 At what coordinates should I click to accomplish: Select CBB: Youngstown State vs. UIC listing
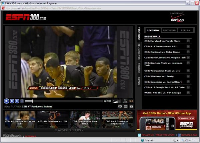(x=162, y=71)
